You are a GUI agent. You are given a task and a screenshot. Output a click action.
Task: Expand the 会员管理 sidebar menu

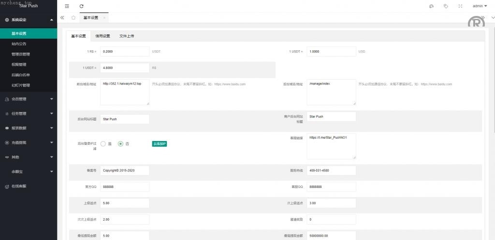click(x=28, y=99)
